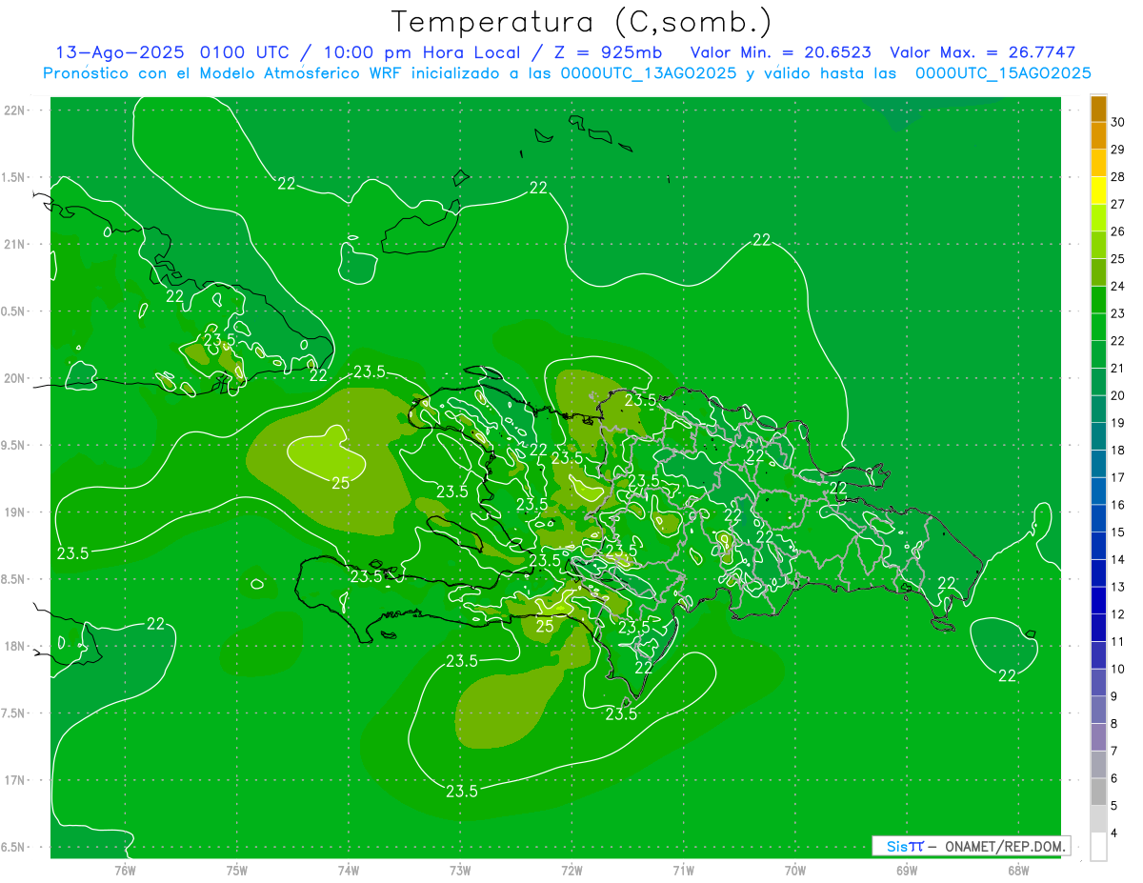This screenshot has width=1143, height=883.
Task: Click the '0100 UTC' time text
Action: click(x=247, y=52)
